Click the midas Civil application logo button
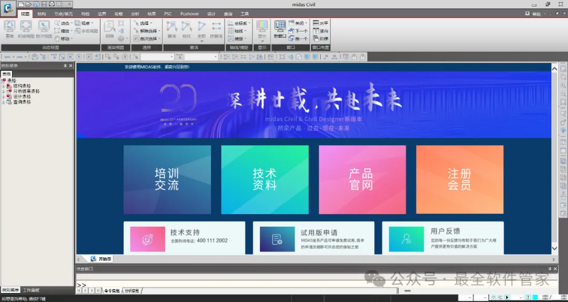This screenshot has width=568, height=302. [8, 8]
